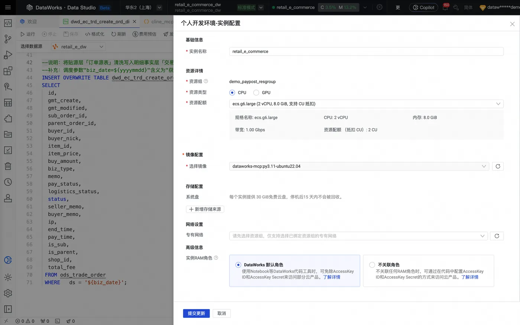
Task: Refresh the 专有网络 VPC list
Action: [x=497, y=236]
